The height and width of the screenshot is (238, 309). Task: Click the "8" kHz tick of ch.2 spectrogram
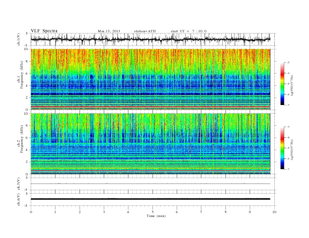[x=27, y=126]
